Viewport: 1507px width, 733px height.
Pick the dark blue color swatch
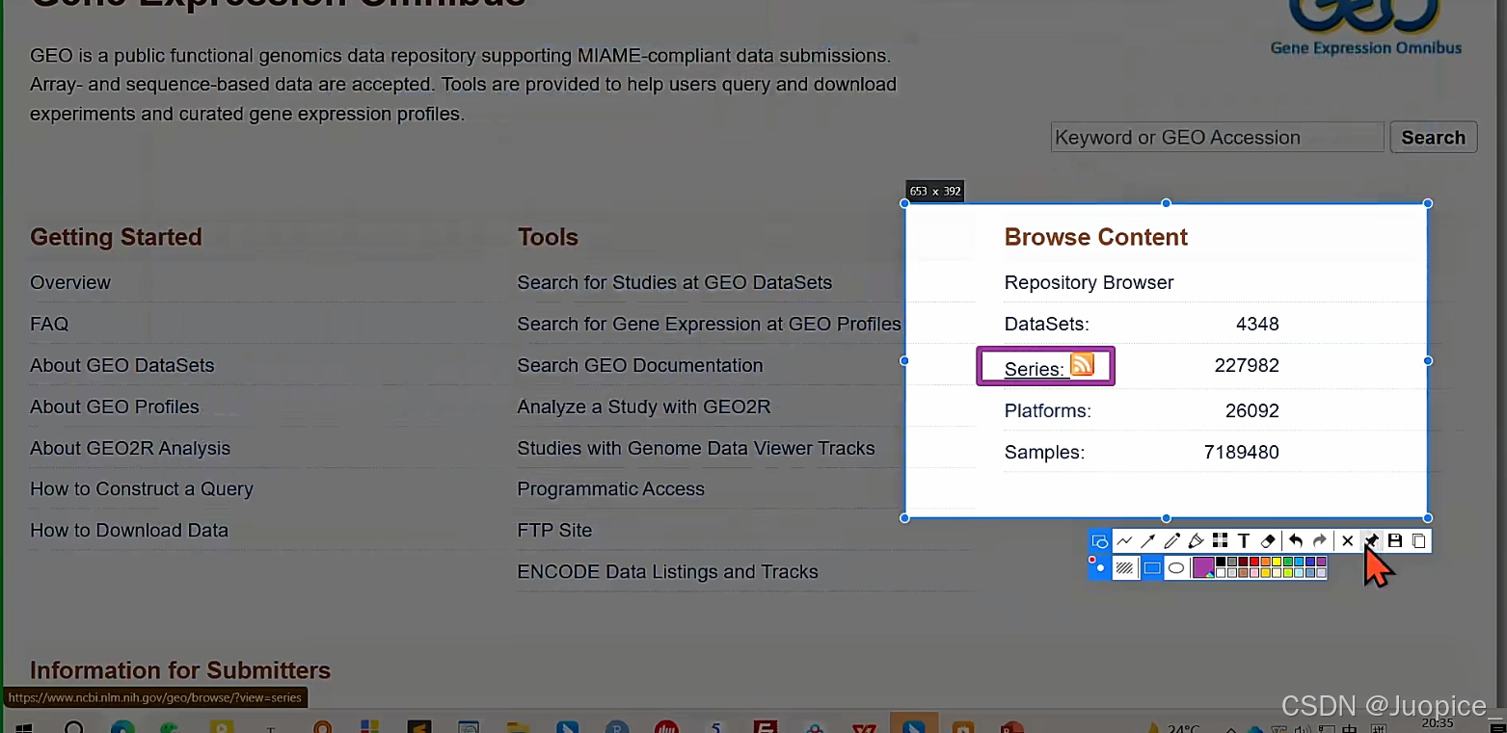tap(1310, 562)
